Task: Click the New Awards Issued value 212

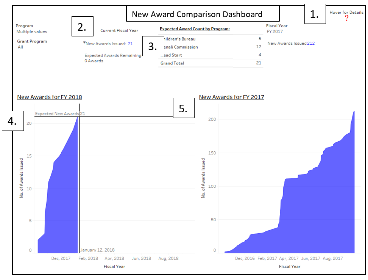Action: [311, 43]
